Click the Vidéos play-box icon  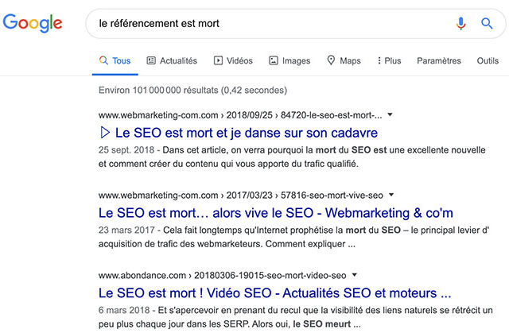tap(218, 60)
